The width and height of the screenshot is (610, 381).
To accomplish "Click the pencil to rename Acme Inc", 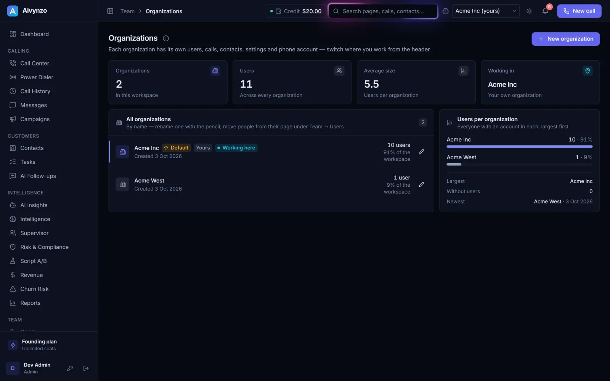I will coord(421,152).
